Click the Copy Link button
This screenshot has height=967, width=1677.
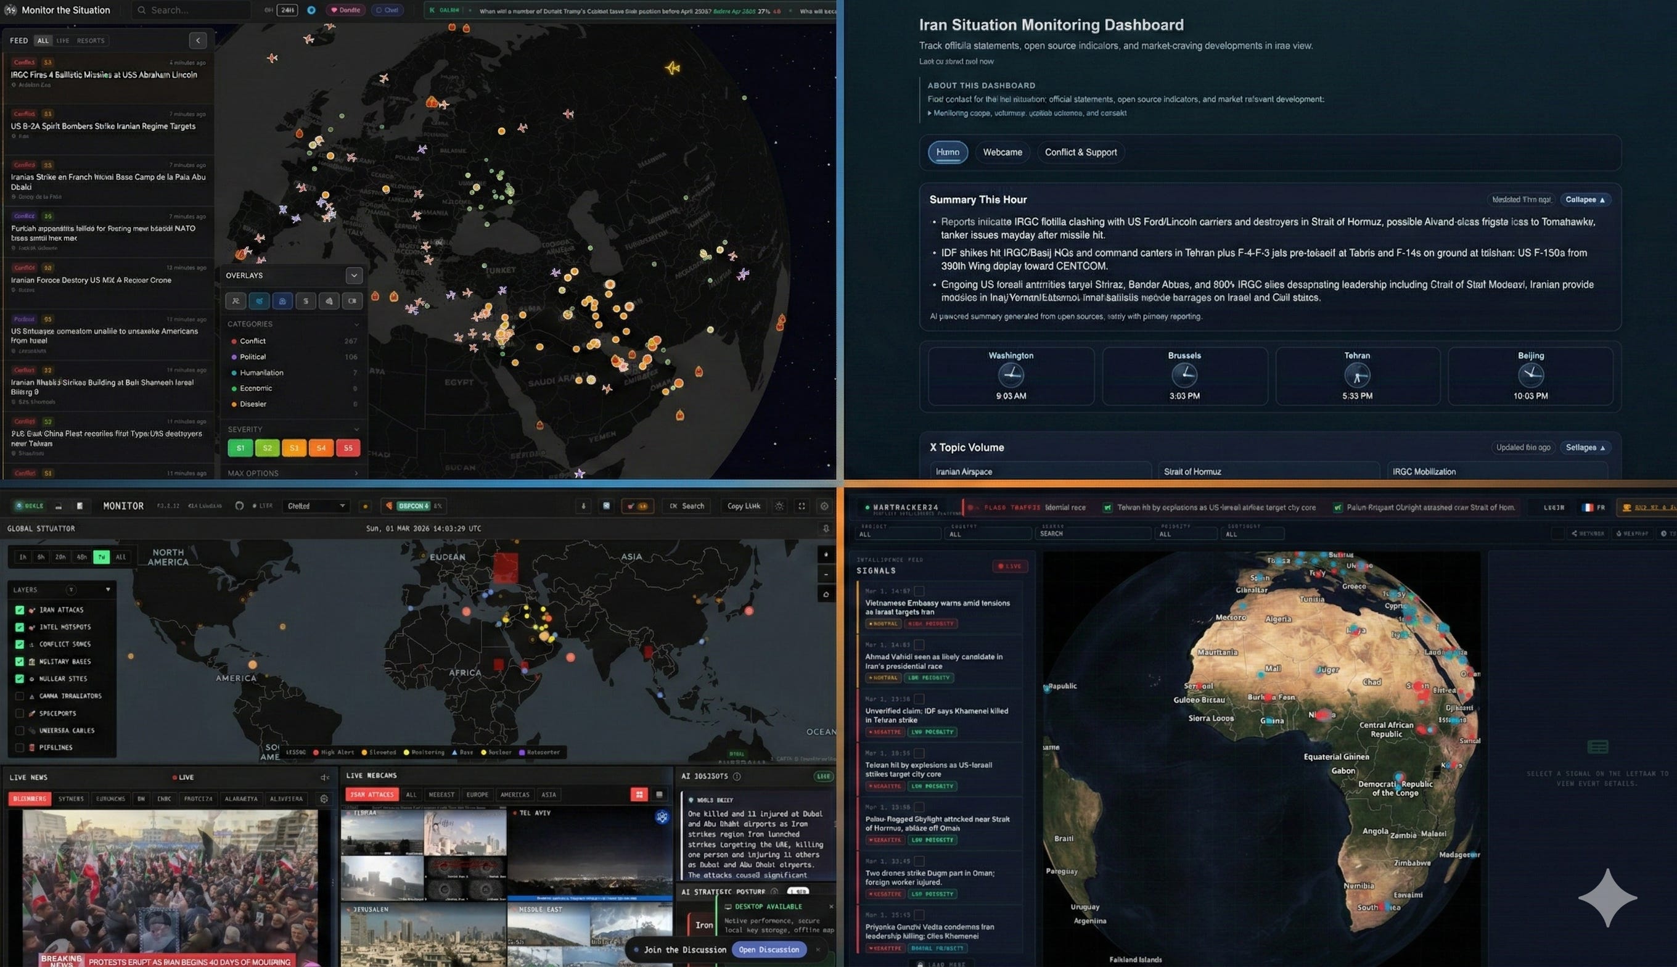pos(743,506)
